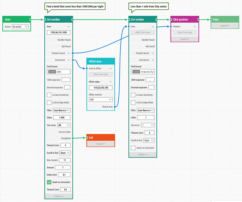Open Scroll to find Down dropdown

coord(65,153)
